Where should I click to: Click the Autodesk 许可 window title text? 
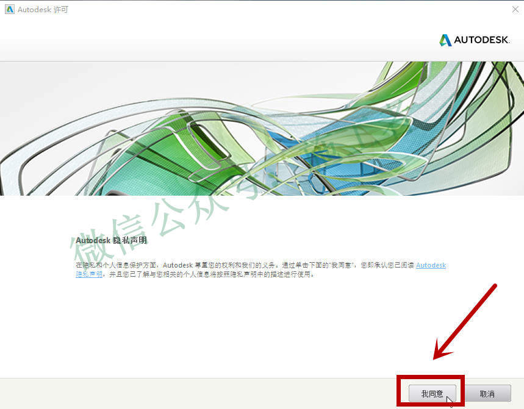[x=43, y=10]
